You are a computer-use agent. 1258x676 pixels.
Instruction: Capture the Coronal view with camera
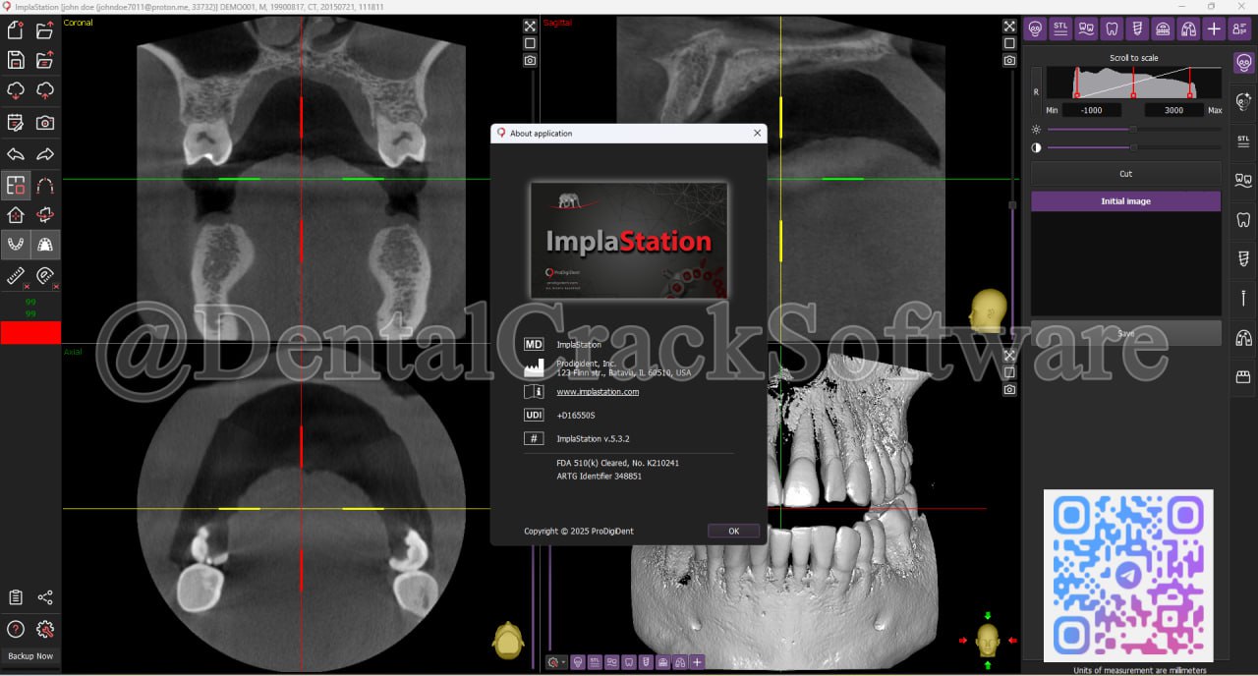530,61
